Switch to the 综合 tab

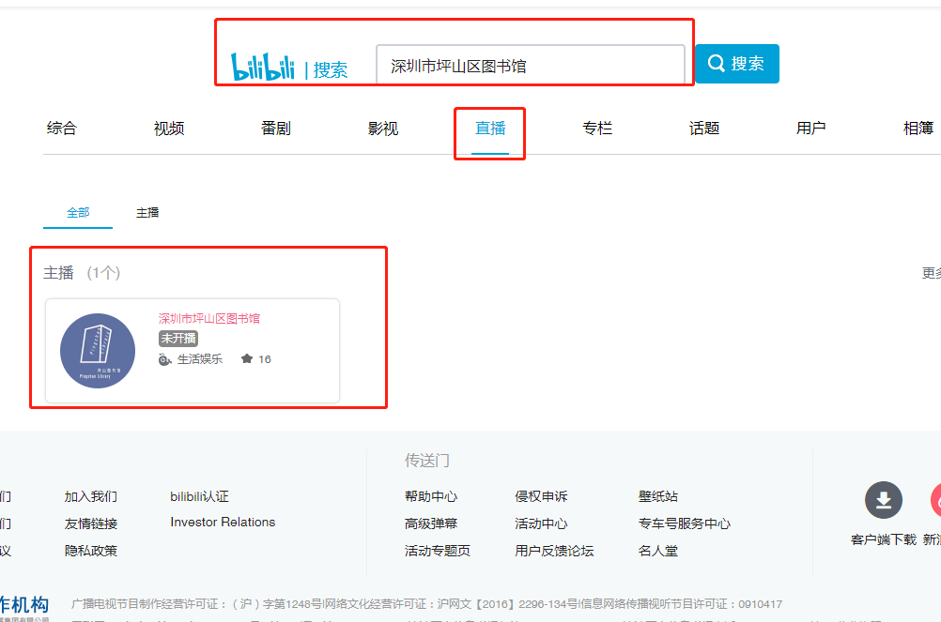62,129
